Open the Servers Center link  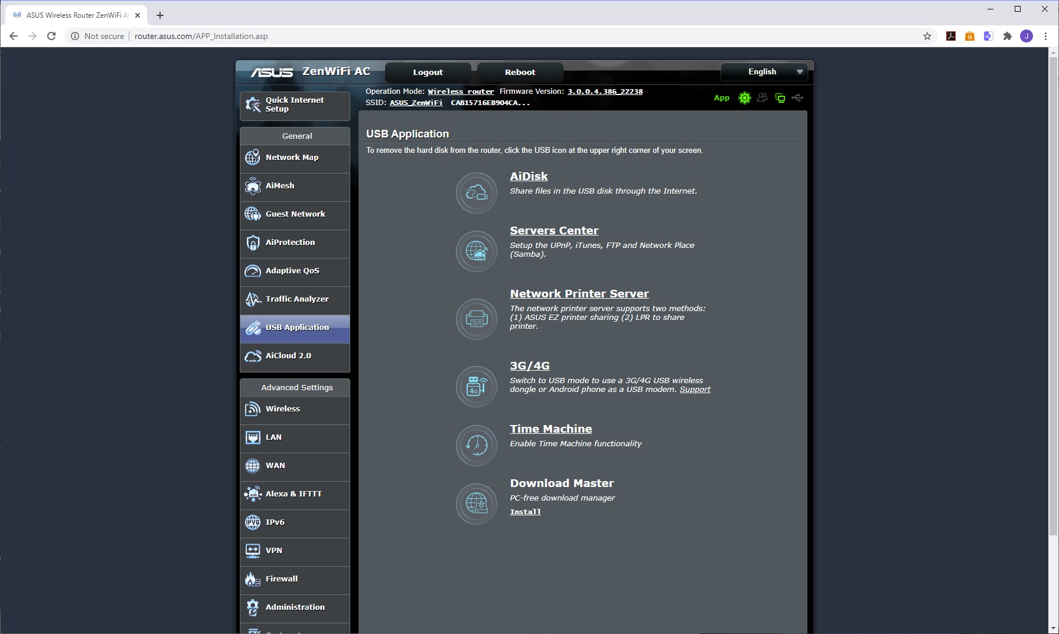[554, 231]
